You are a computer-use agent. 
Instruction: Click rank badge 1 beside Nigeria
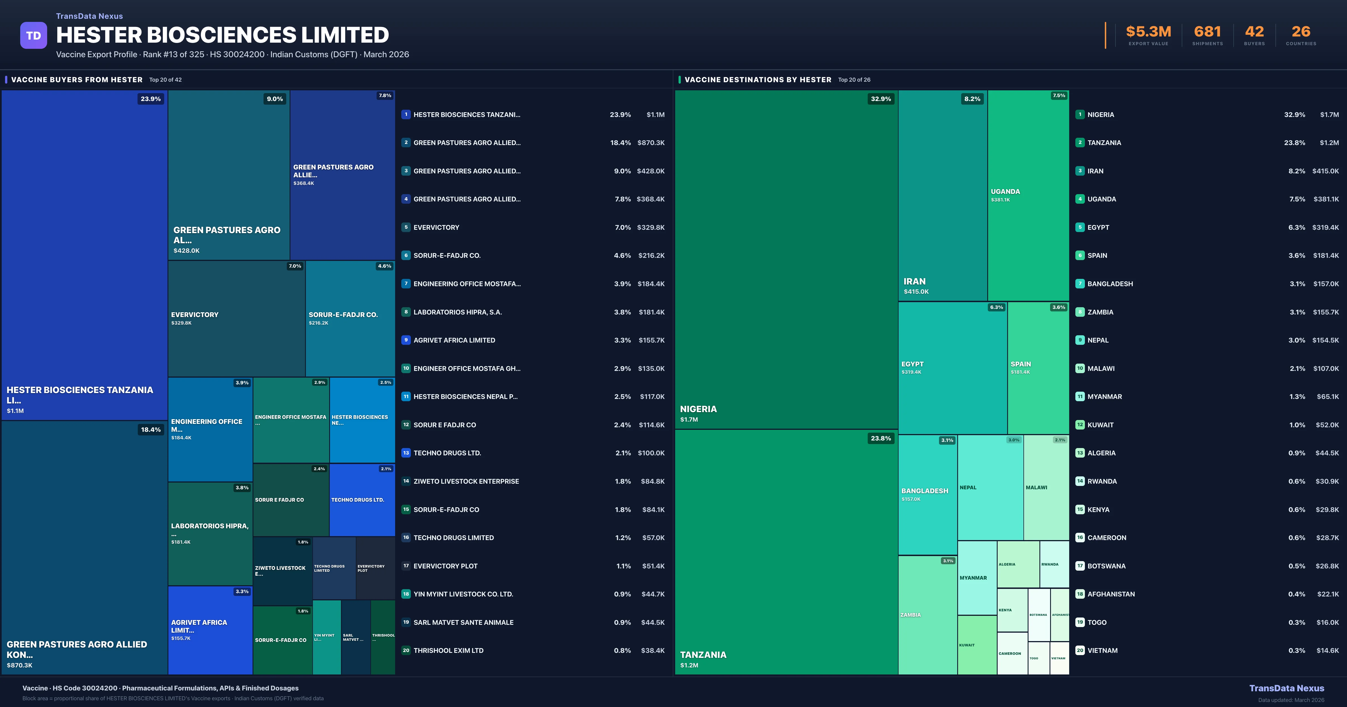pyautogui.click(x=1080, y=114)
